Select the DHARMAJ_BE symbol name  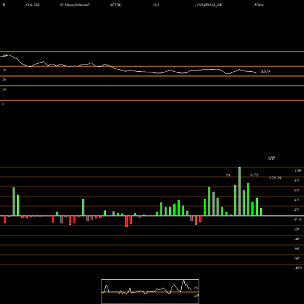click(210, 5)
